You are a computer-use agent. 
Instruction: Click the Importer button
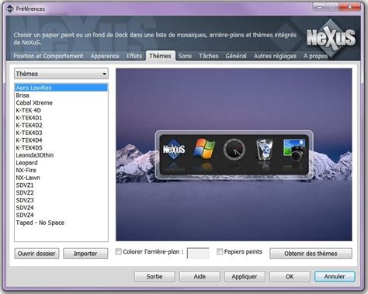tap(85, 254)
